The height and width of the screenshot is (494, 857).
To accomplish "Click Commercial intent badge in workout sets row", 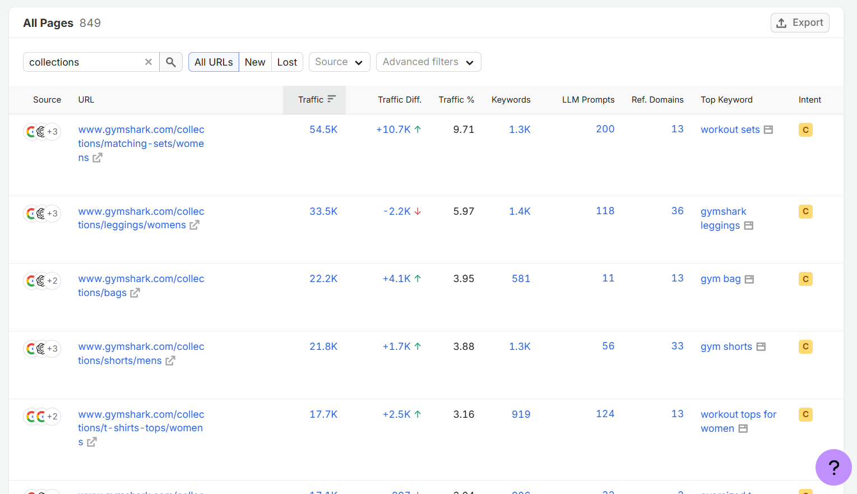I will coord(805,130).
